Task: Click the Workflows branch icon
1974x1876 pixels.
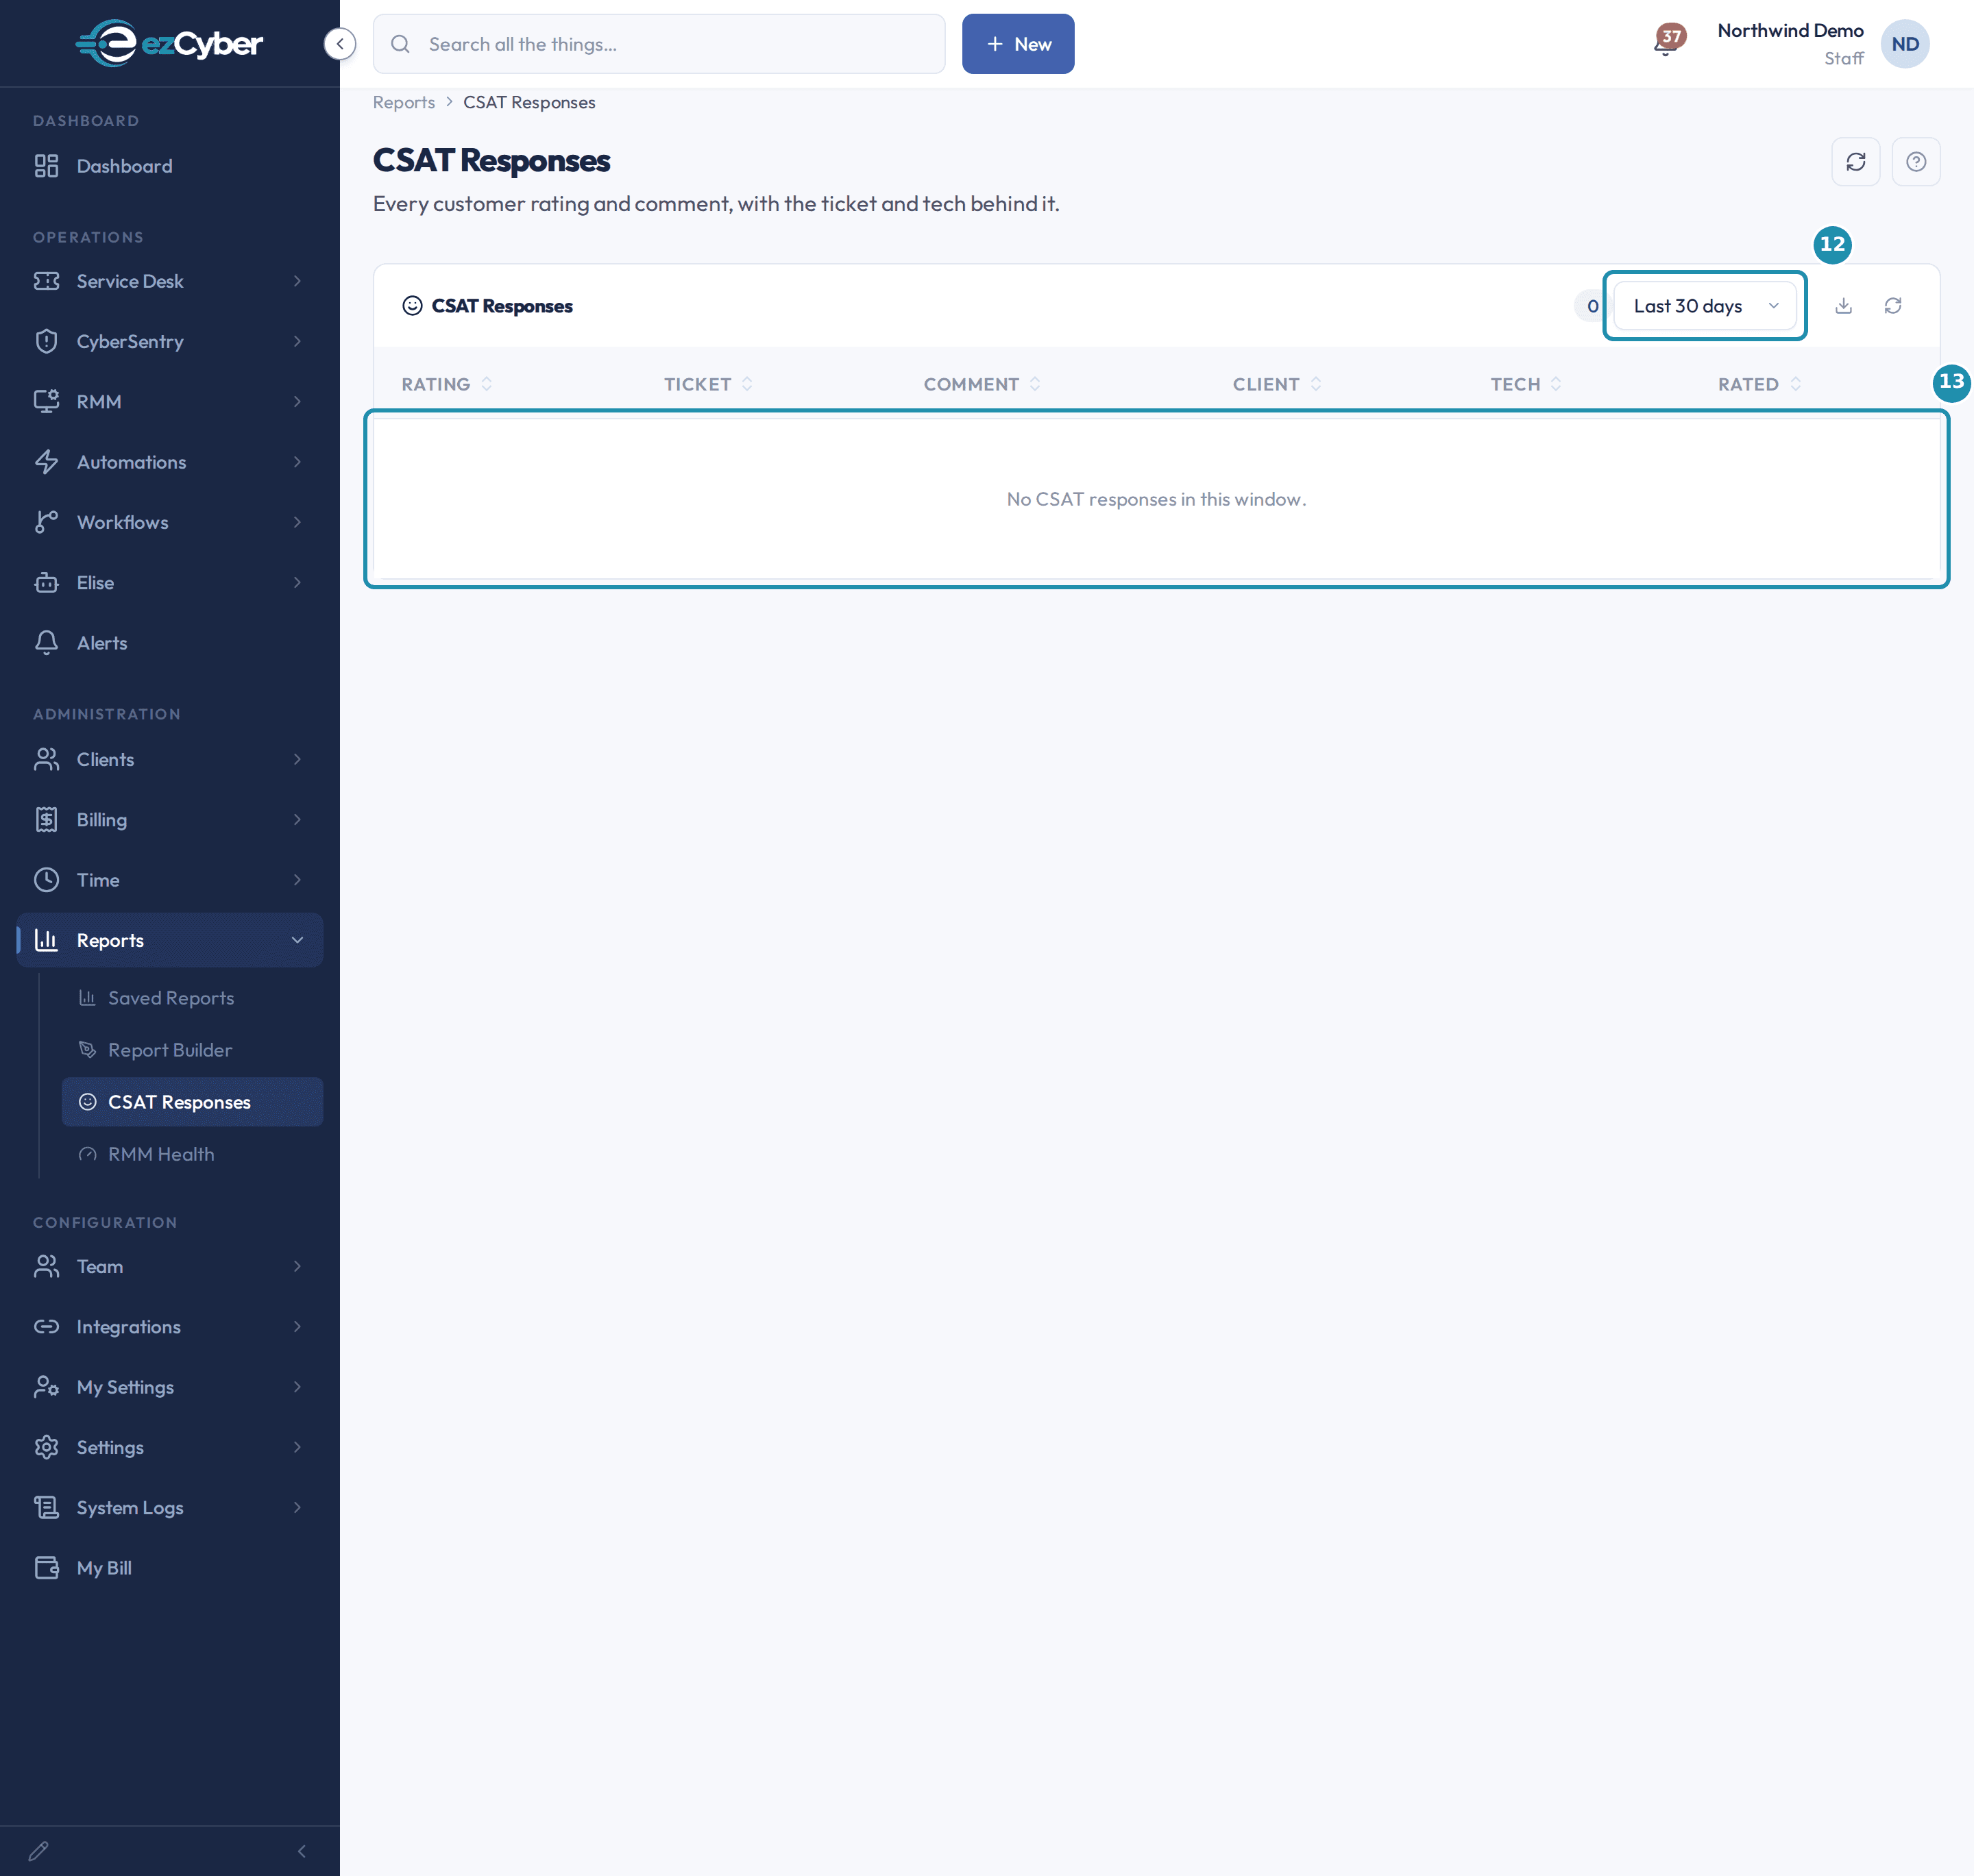Action: (x=46, y=522)
